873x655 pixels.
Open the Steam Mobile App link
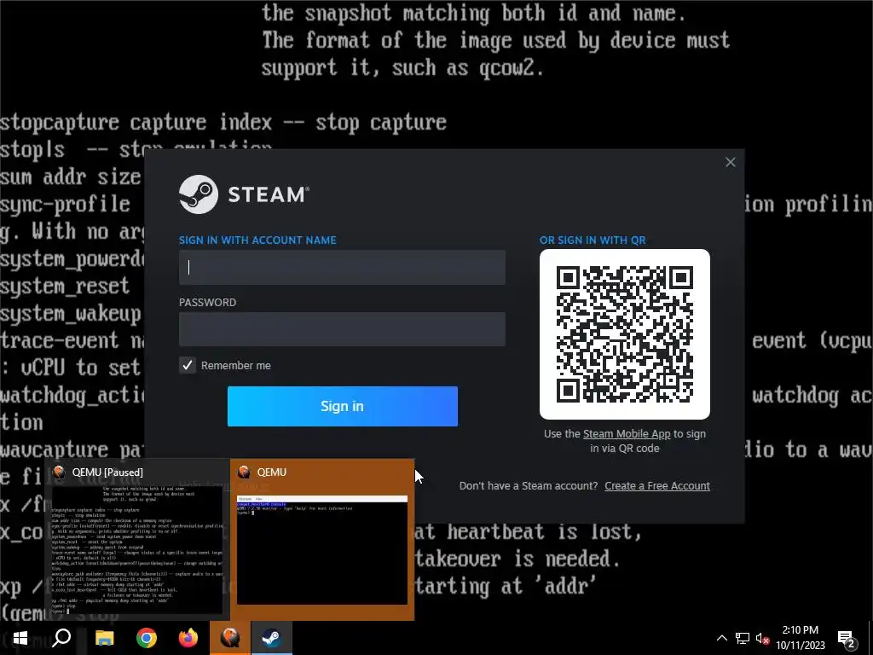(627, 434)
